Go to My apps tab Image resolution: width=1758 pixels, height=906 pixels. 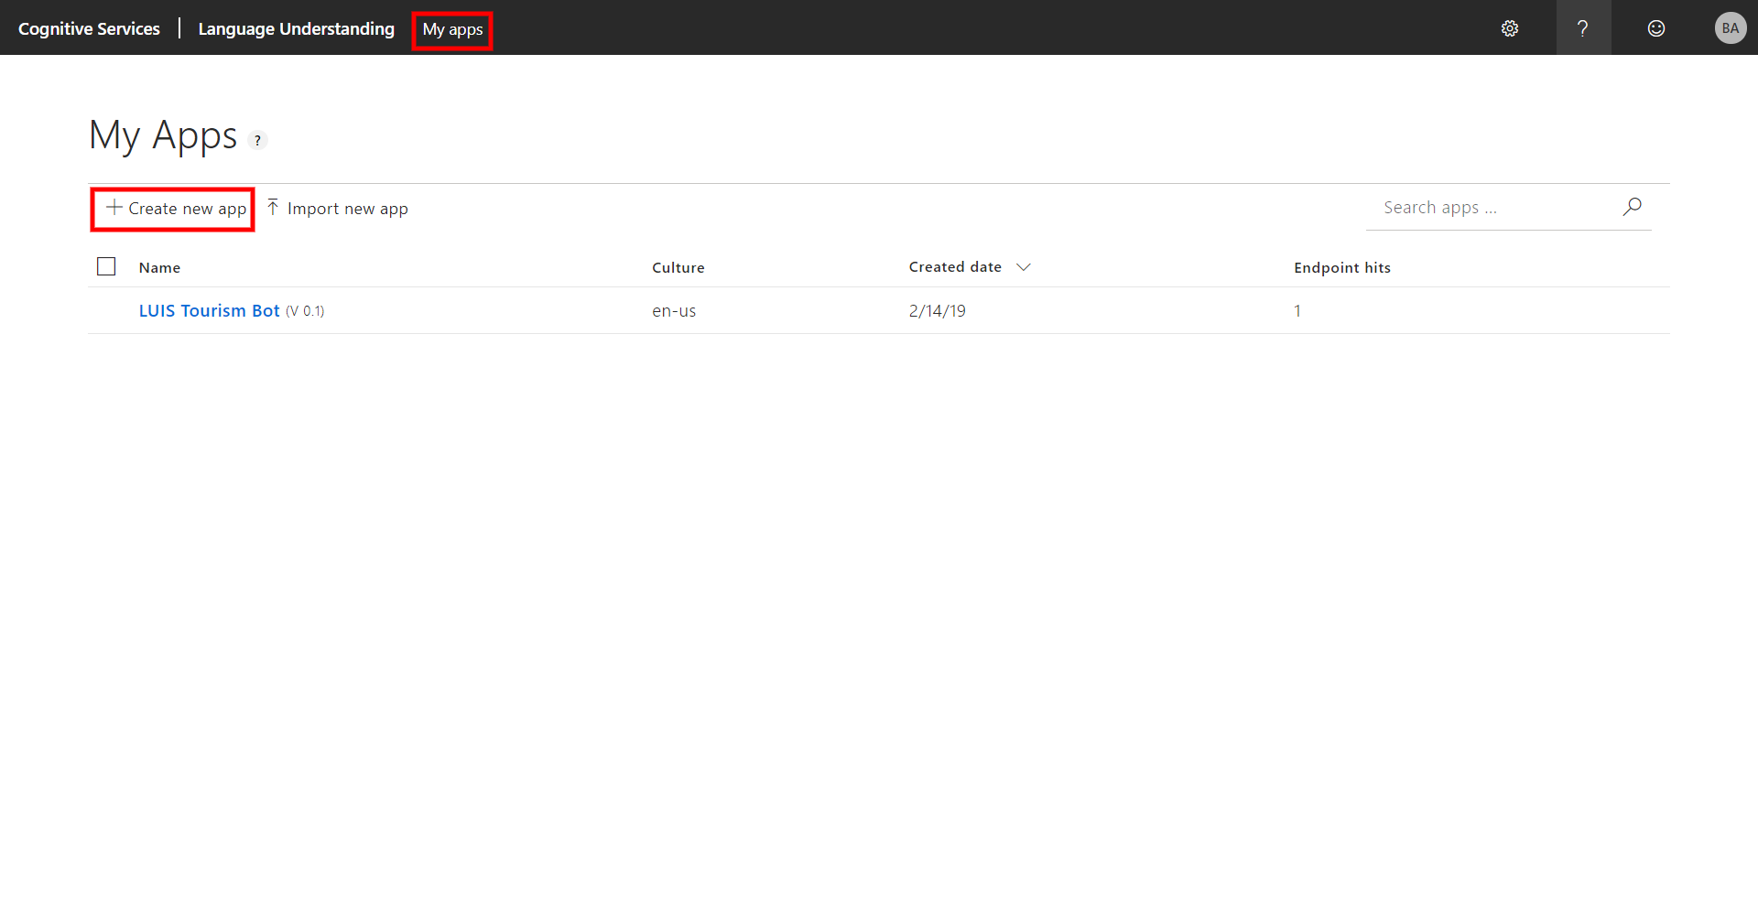452,29
